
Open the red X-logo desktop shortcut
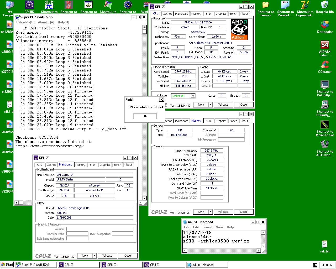(69, 5)
